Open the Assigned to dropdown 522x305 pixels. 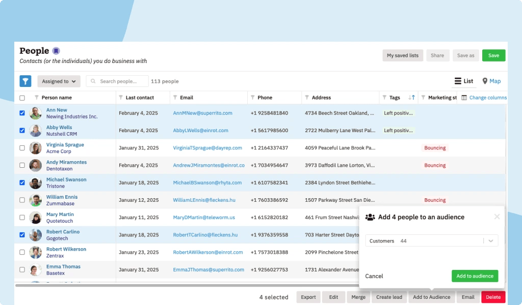(x=58, y=81)
